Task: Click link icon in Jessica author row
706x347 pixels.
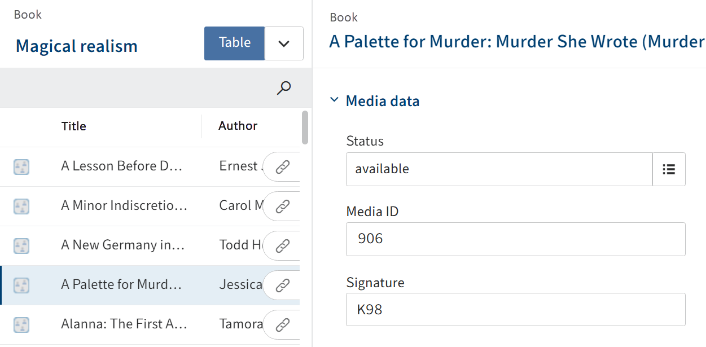Action: [282, 285]
